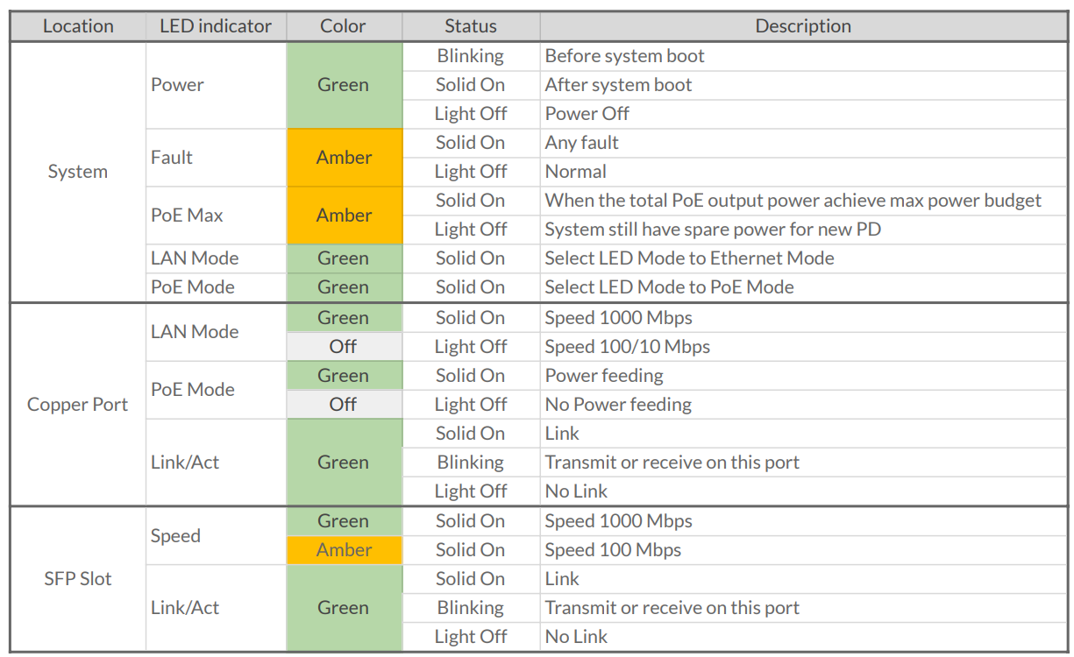Select the SFP Slot Speed indicator cell

click(175, 536)
